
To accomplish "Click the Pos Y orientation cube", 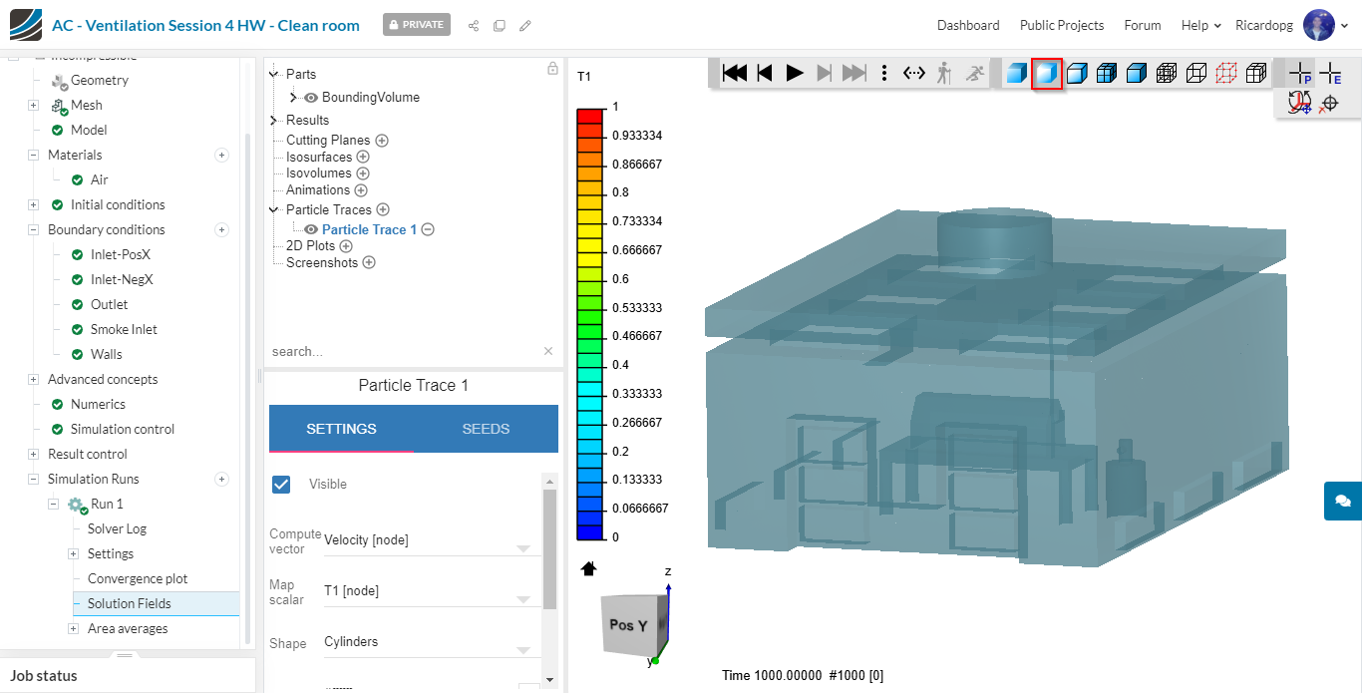I will tap(632, 625).
